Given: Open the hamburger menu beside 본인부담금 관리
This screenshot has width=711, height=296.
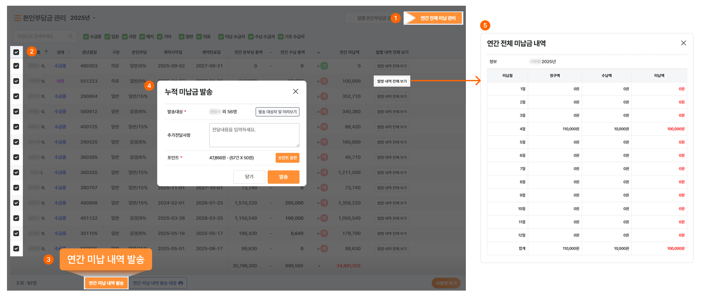Looking at the screenshot, I should click(x=17, y=18).
